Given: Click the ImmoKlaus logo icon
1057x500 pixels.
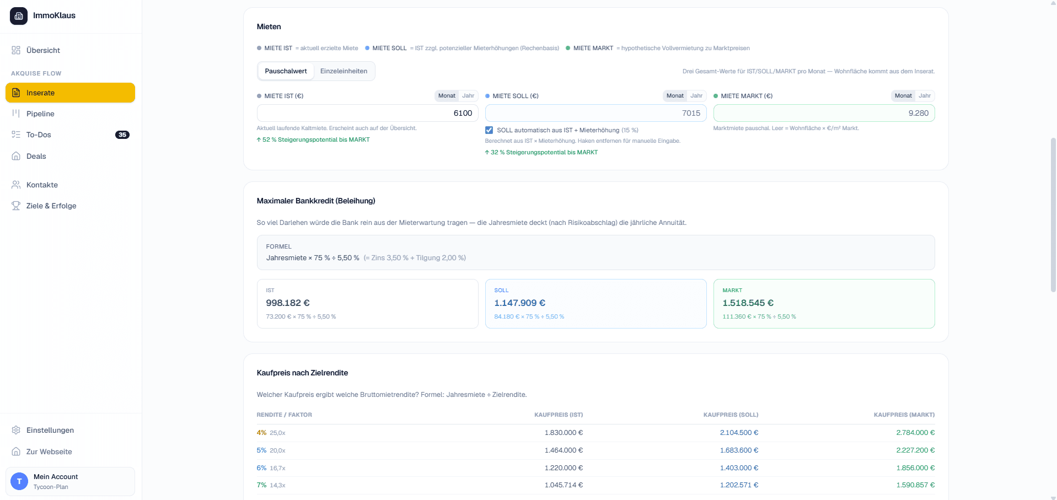Looking at the screenshot, I should tap(19, 16).
